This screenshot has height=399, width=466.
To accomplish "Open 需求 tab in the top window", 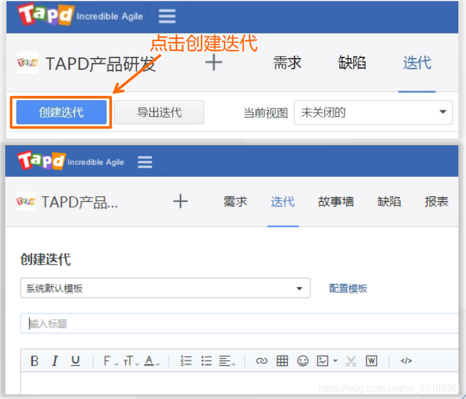I will click(x=287, y=63).
